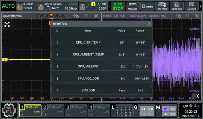This screenshot has width=203, height=119.
Task: Open the logic analyzer L panel
Action: [x=121, y=111]
